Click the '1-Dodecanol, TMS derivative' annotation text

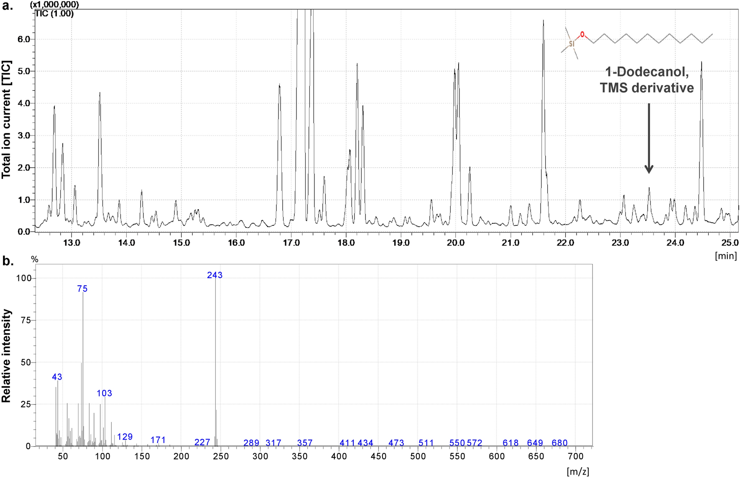point(647,80)
